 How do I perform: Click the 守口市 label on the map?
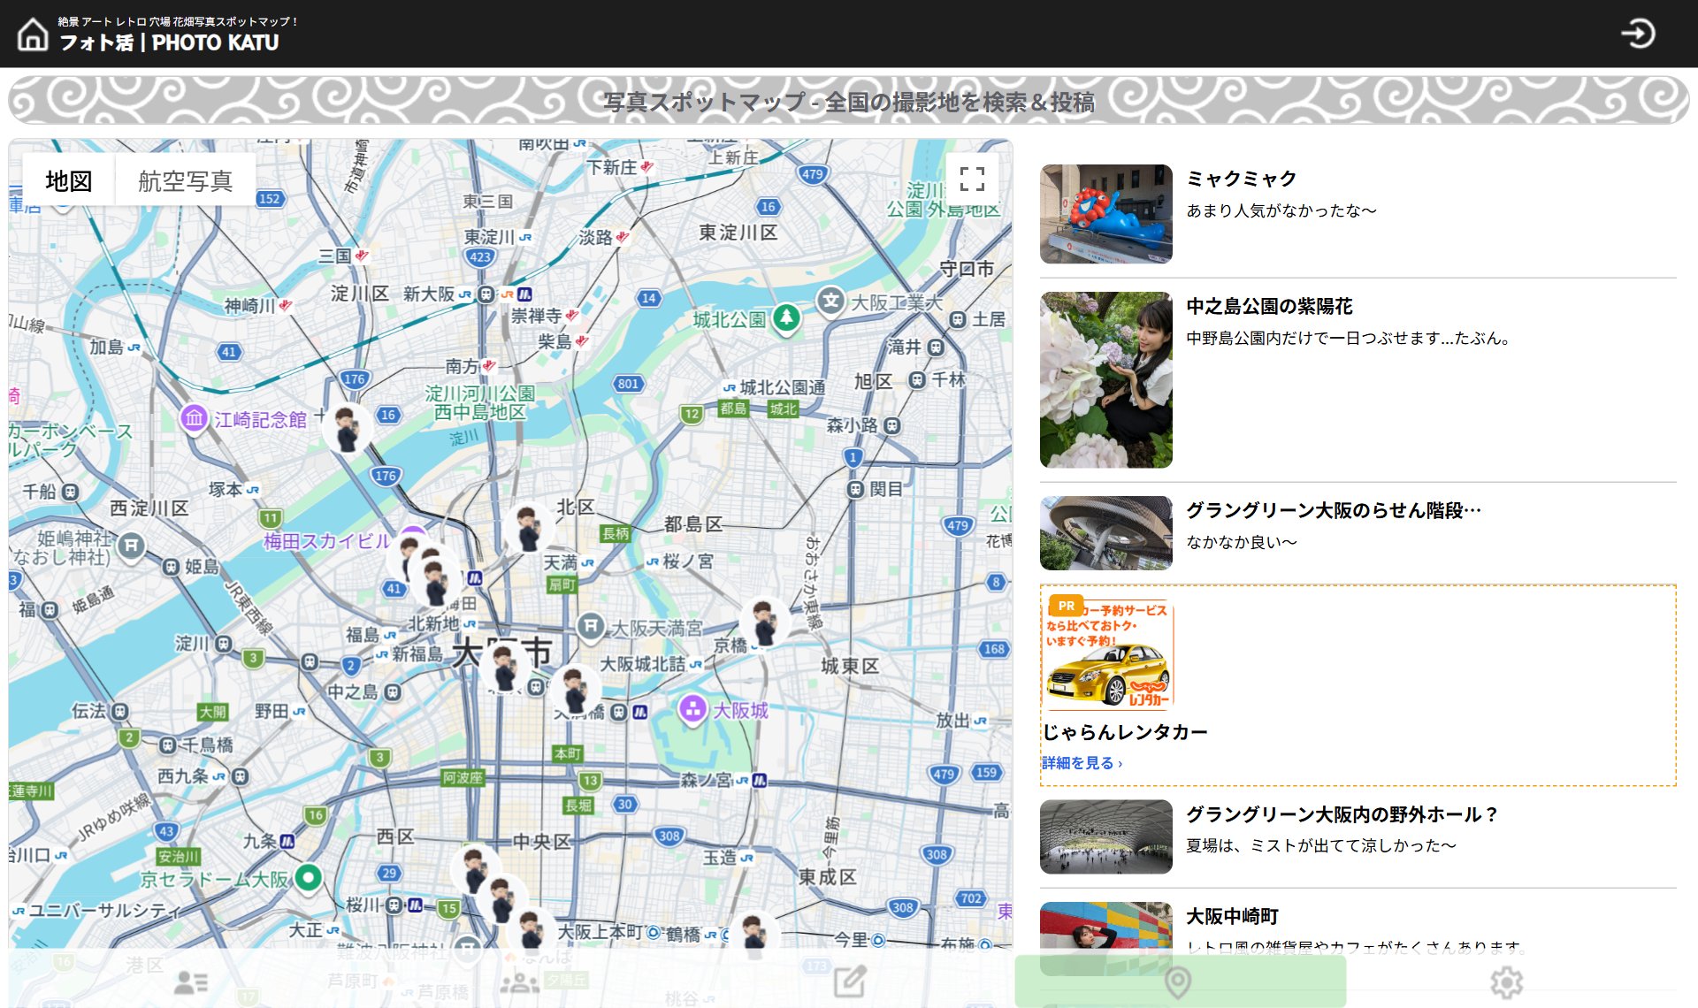(967, 268)
